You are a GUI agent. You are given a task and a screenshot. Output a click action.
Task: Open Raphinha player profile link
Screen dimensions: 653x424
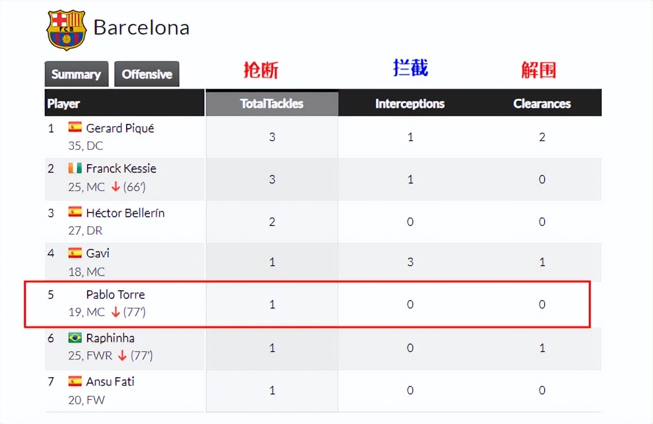point(110,338)
